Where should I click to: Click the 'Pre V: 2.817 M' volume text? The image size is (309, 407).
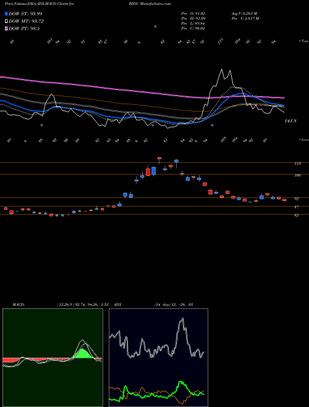[245, 18]
